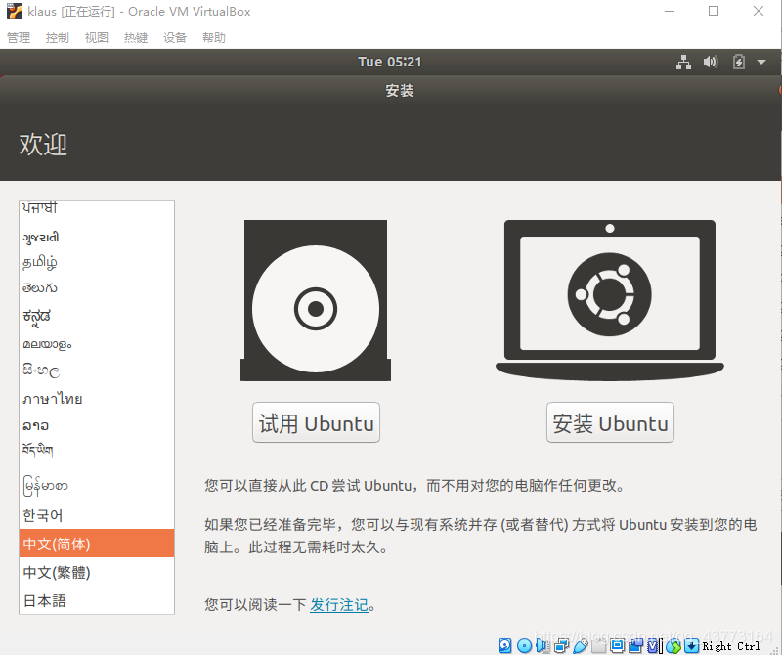
Task: Select ਪੰਜਾਬੀ Punjabi language entry
Action: 97,208
